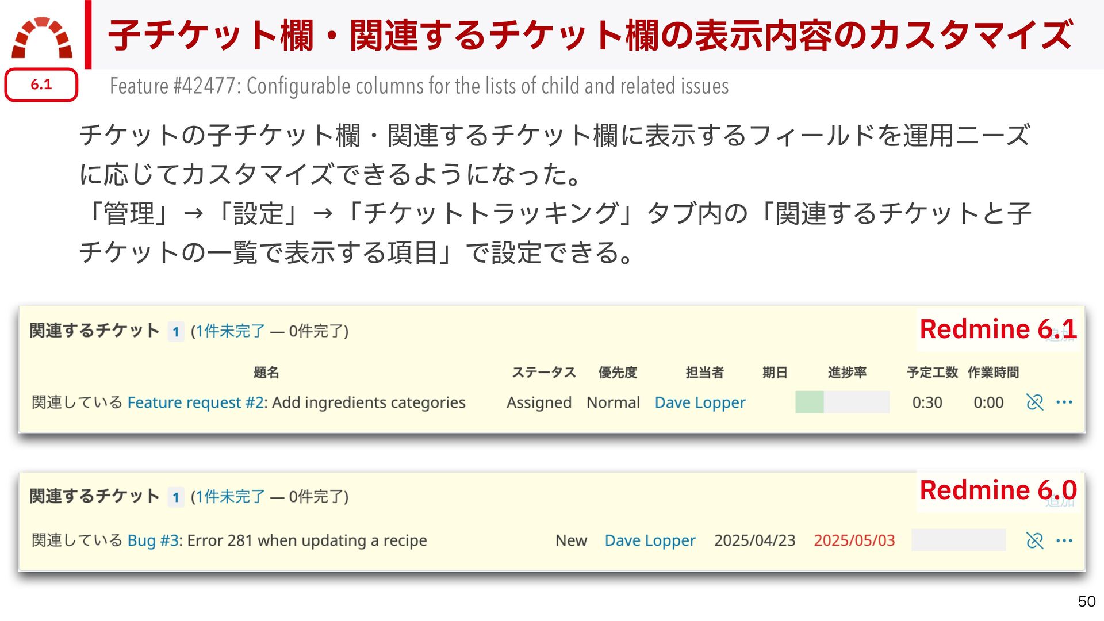Click the unlink relation icon in Redmine 6.0 row
The width and height of the screenshot is (1104, 621).
coord(1034,540)
